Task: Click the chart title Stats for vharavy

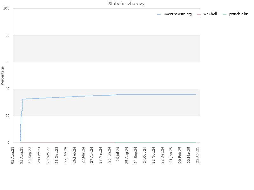Action: click(x=126, y=4)
